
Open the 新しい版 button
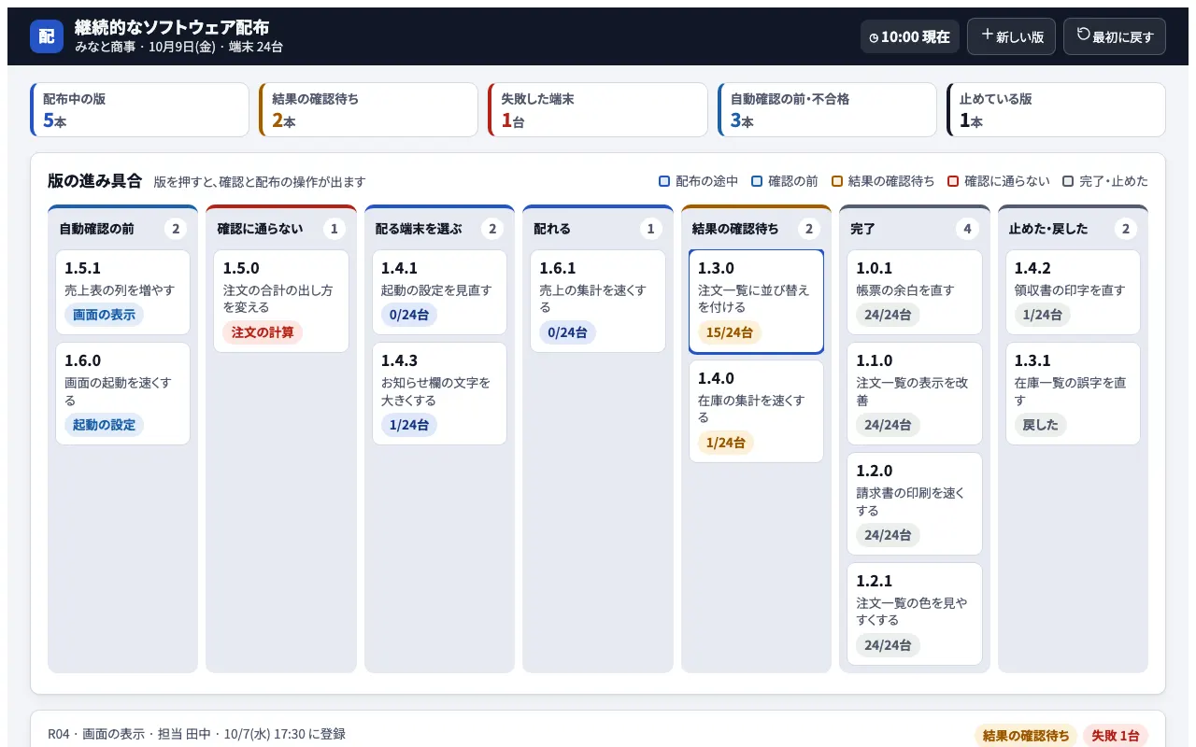point(1012,36)
